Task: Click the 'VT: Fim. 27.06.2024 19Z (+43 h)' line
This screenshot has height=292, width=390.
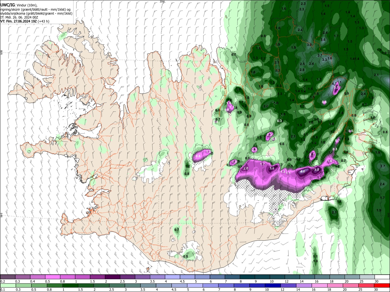Action: click(25, 21)
